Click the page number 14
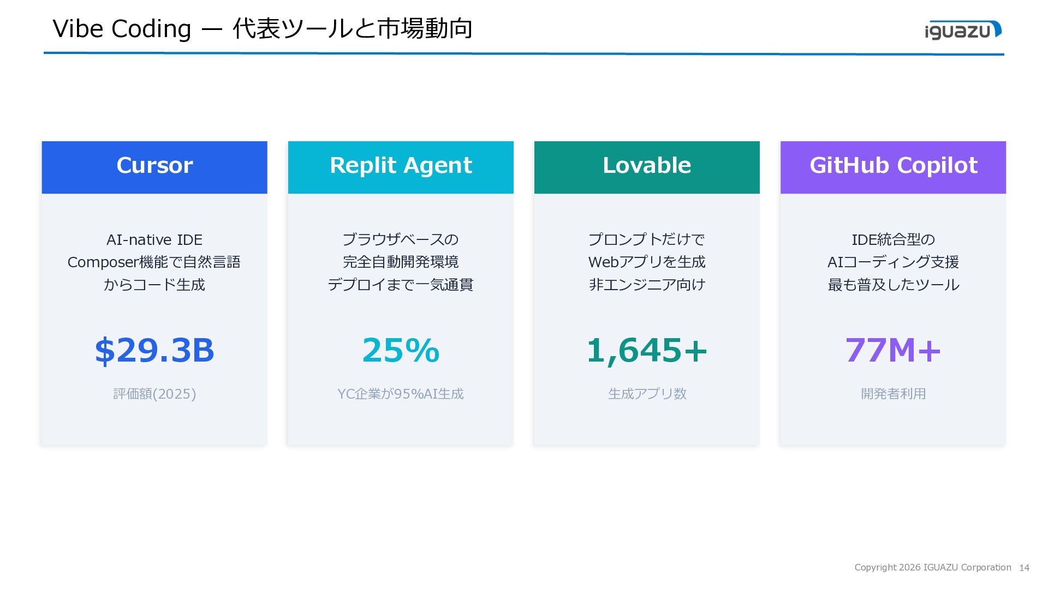Viewport: 1048px width, 589px height. [x=1024, y=568]
